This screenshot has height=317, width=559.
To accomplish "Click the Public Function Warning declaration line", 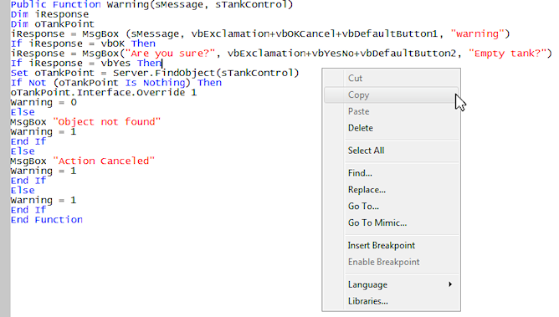I will pos(151,5).
